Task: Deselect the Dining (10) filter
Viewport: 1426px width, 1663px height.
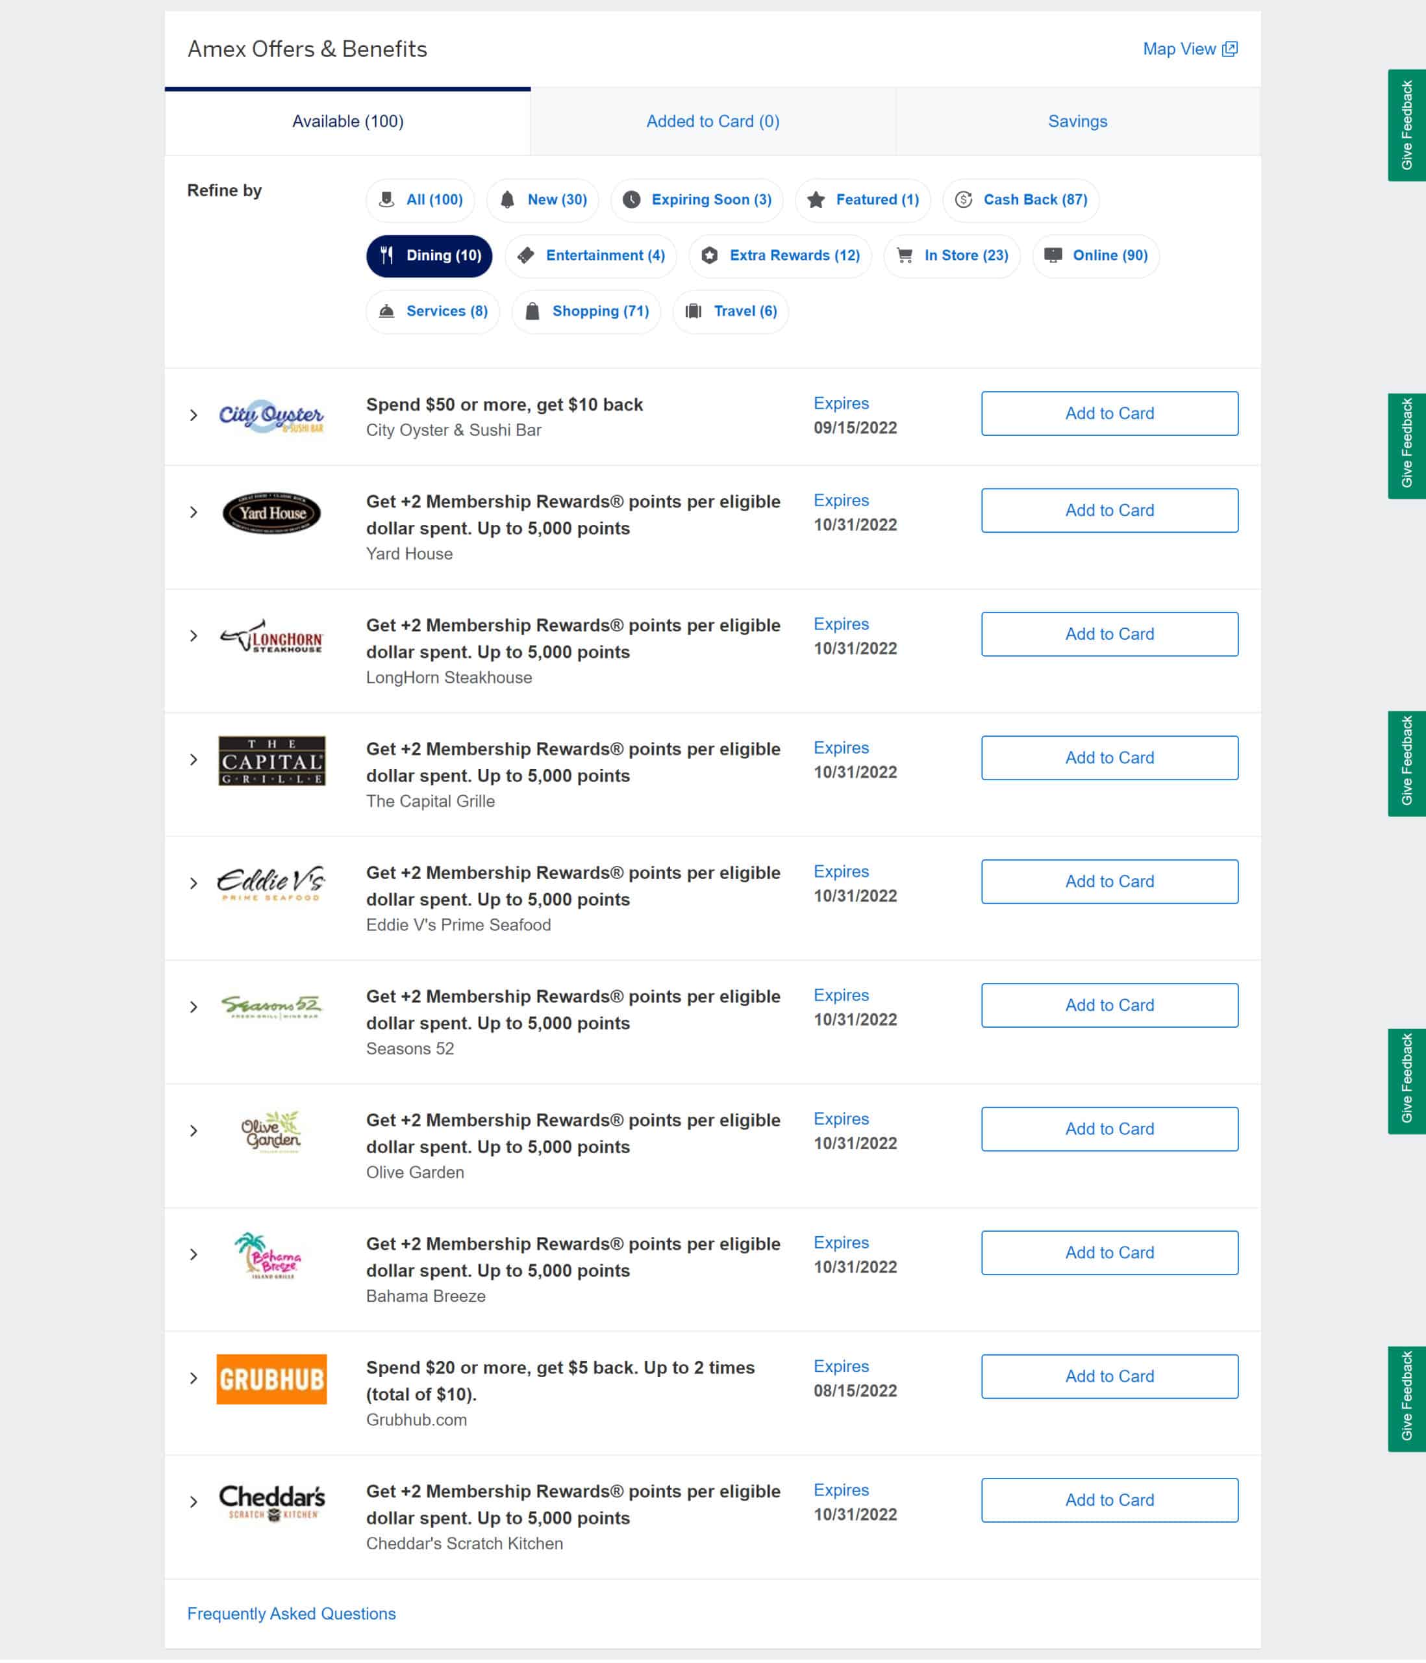Action: pos(429,256)
